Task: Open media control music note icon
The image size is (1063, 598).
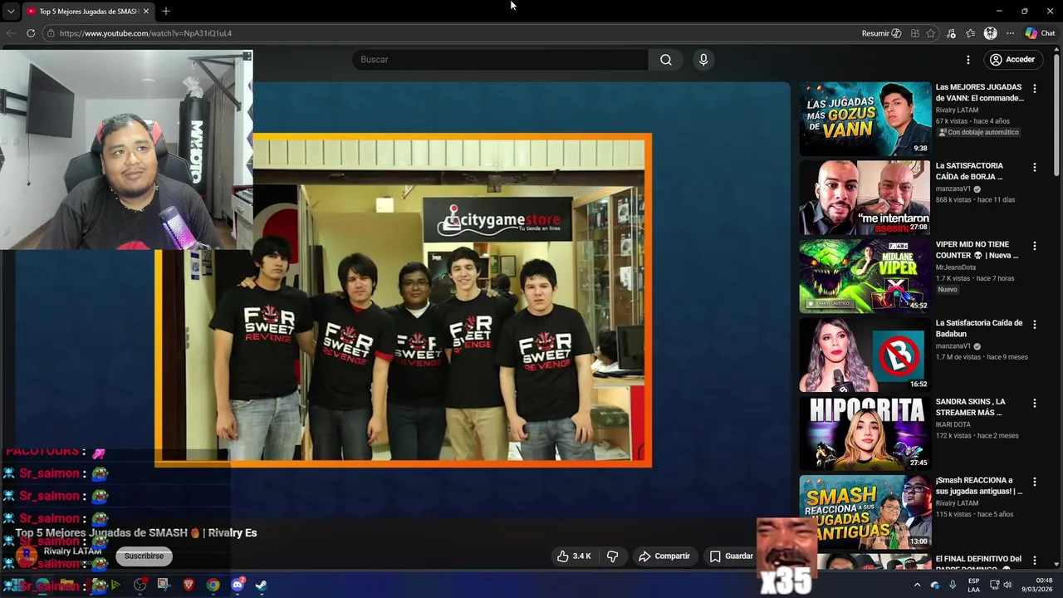Action: pyautogui.click(x=951, y=33)
